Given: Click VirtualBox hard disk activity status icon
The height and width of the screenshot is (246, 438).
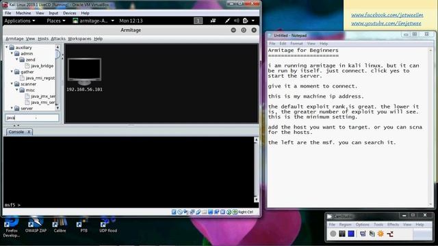Looking at the screenshot, I should tap(174, 212).
